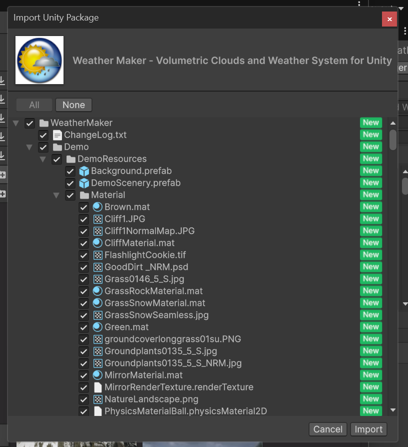Click the file list scroll down arrow
Image resolution: width=408 pixels, height=447 pixels.
click(393, 410)
